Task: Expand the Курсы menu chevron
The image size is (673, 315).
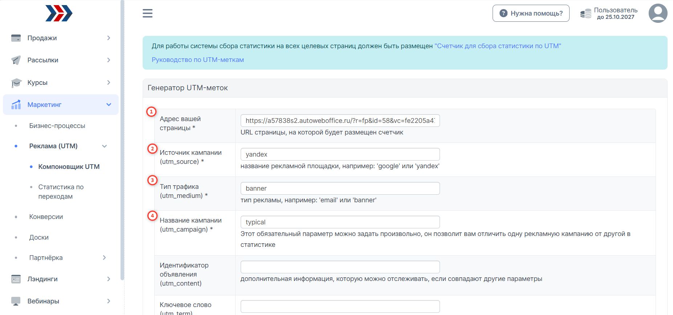Action: (109, 83)
